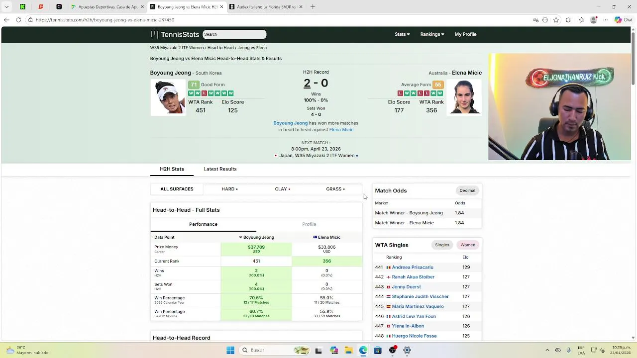The width and height of the screenshot is (637, 358).
Task: Click Elena Micic's player photo
Action: [x=464, y=97]
